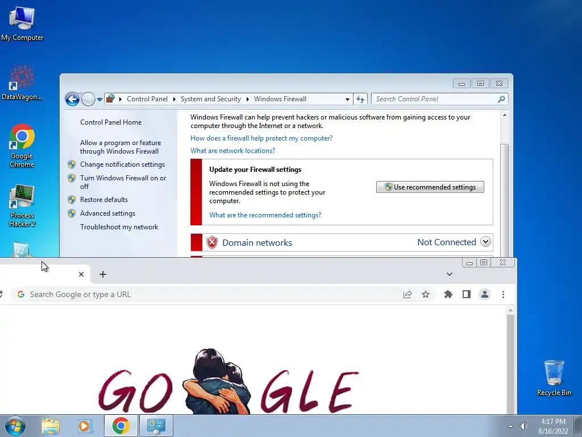Click Control Panel window vertical scrollbar
The image size is (582, 437).
pyautogui.click(x=505, y=201)
